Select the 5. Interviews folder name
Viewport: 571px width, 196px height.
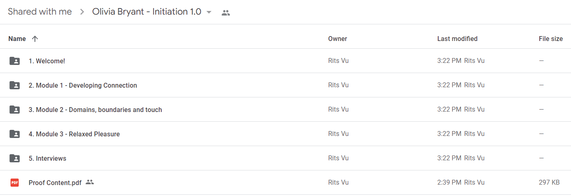pos(48,158)
